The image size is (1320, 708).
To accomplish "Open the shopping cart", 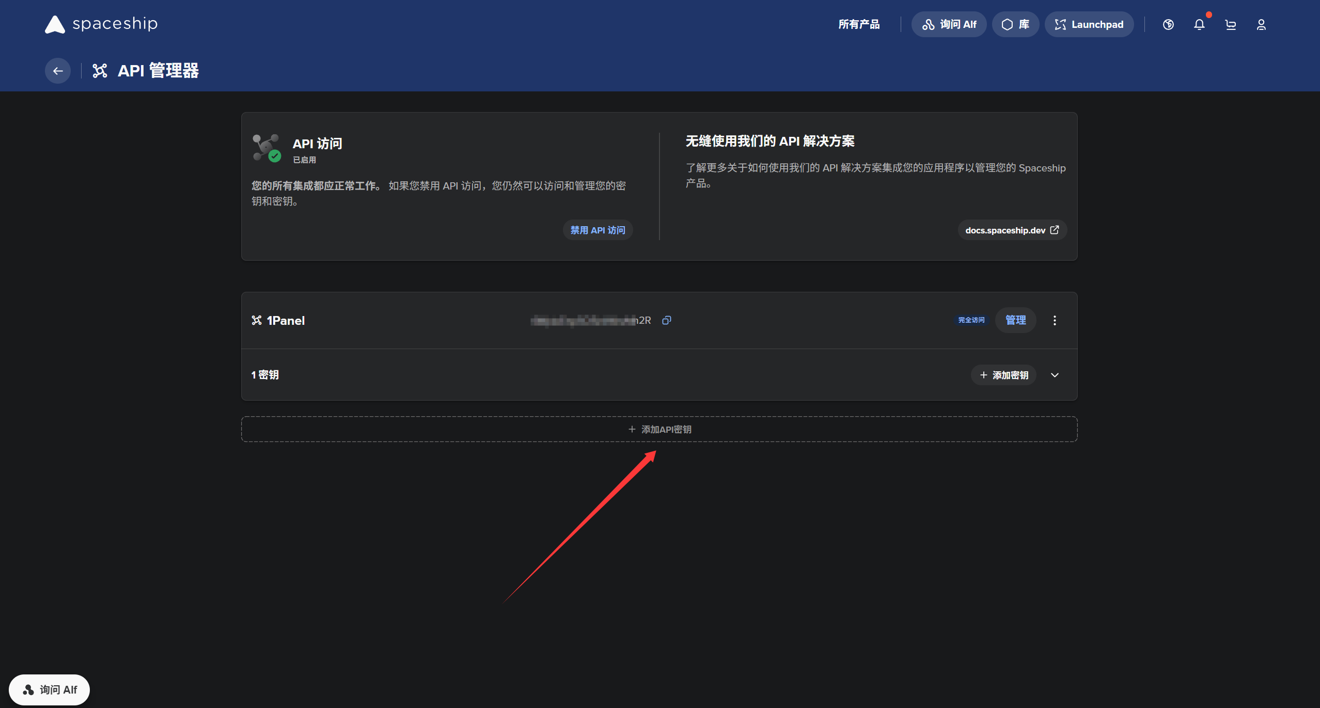I will [x=1230, y=25].
